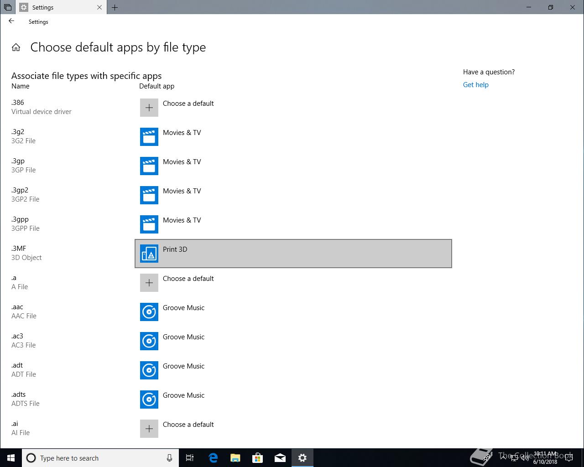This screenshot has width=584, height=467.
Task: Go back using the back arrow
Action: tap(11, 21)
